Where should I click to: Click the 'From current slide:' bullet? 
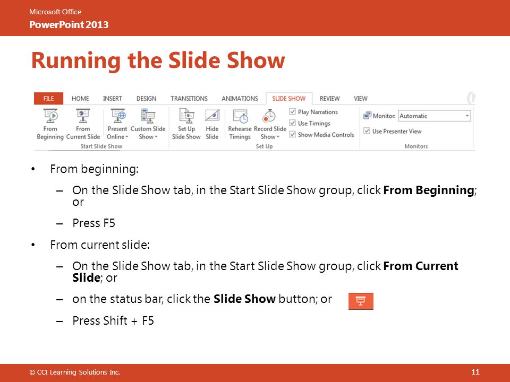(100, 245)
